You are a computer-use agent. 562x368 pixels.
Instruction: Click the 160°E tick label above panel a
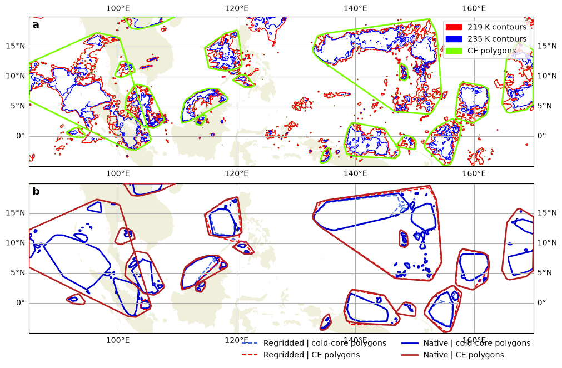pos(474,8)
